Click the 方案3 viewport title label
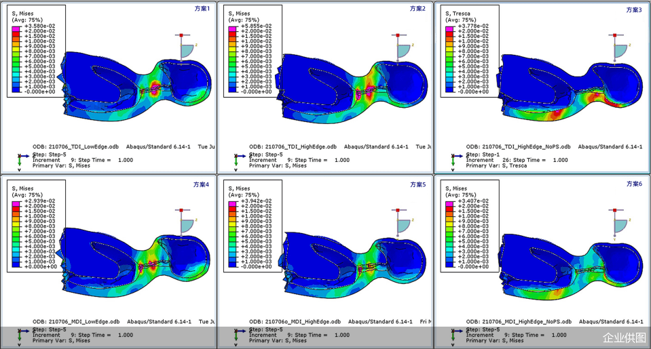Viewport: 651px width, 349px height. click(634, 9)
